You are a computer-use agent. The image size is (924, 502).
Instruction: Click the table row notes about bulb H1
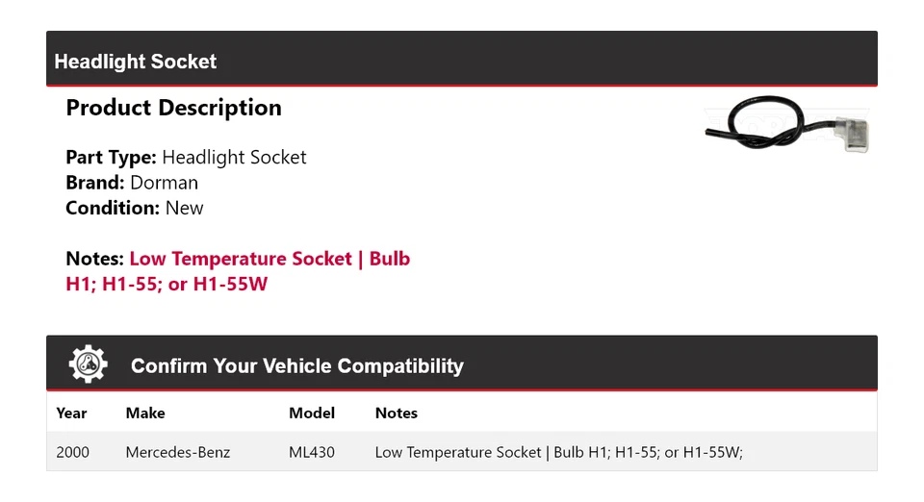coord(558,452)
